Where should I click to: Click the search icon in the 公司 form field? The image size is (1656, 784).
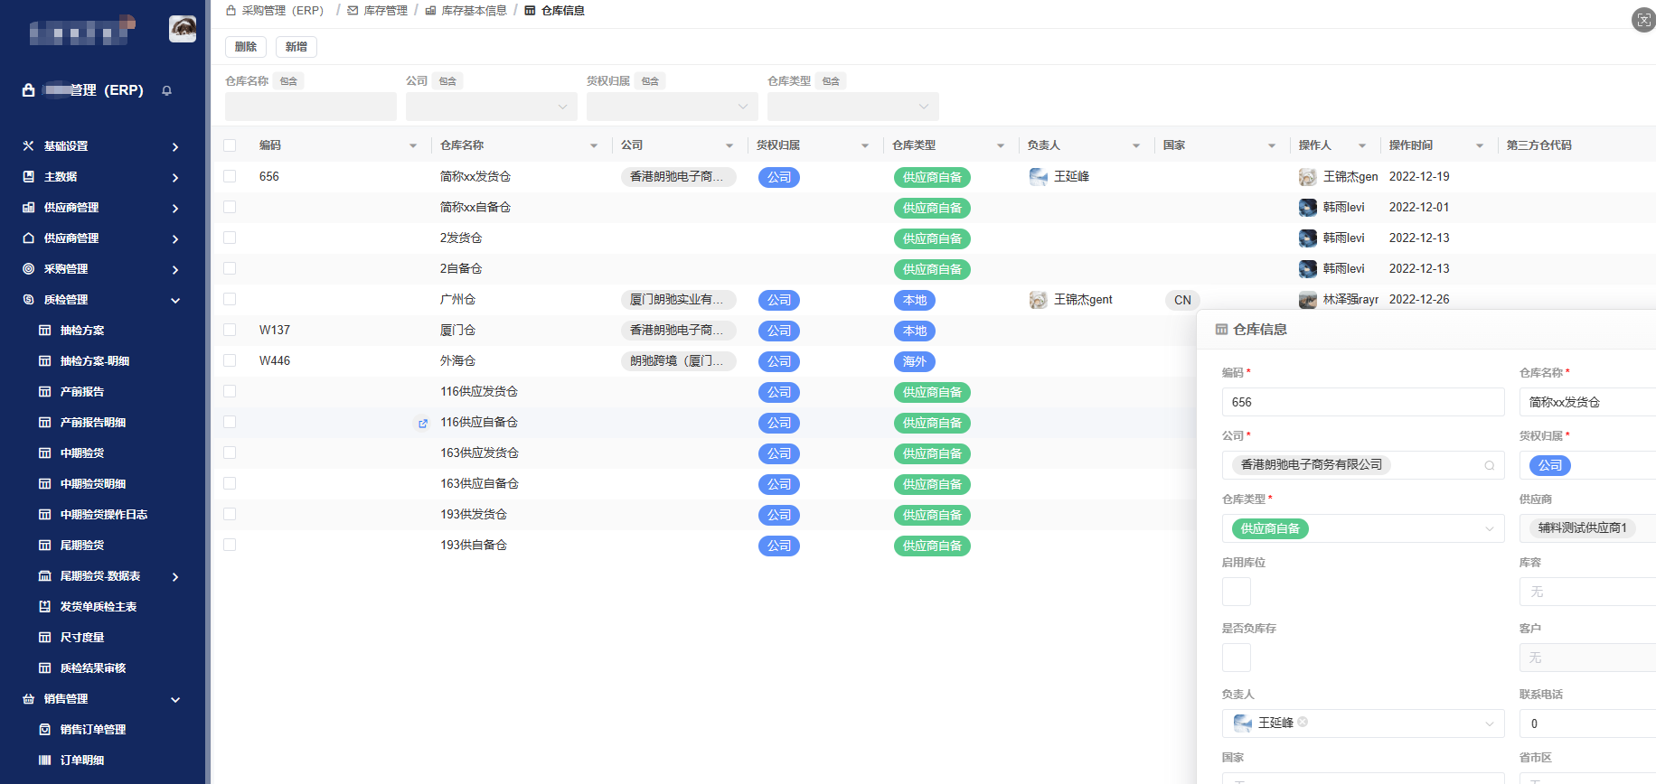(x=1489, y=466)
